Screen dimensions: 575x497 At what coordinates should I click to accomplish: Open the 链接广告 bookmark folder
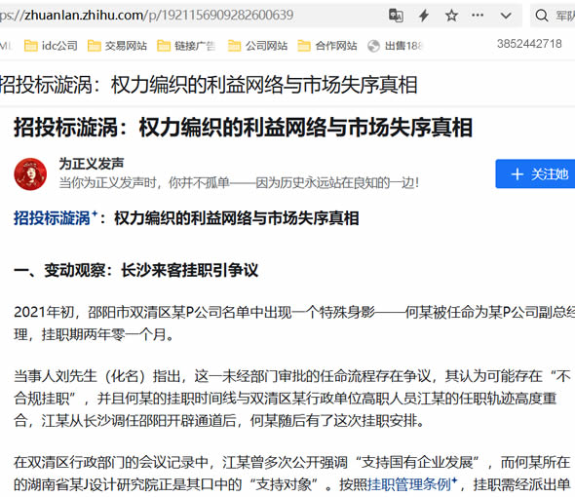click(x=186, y=46)
